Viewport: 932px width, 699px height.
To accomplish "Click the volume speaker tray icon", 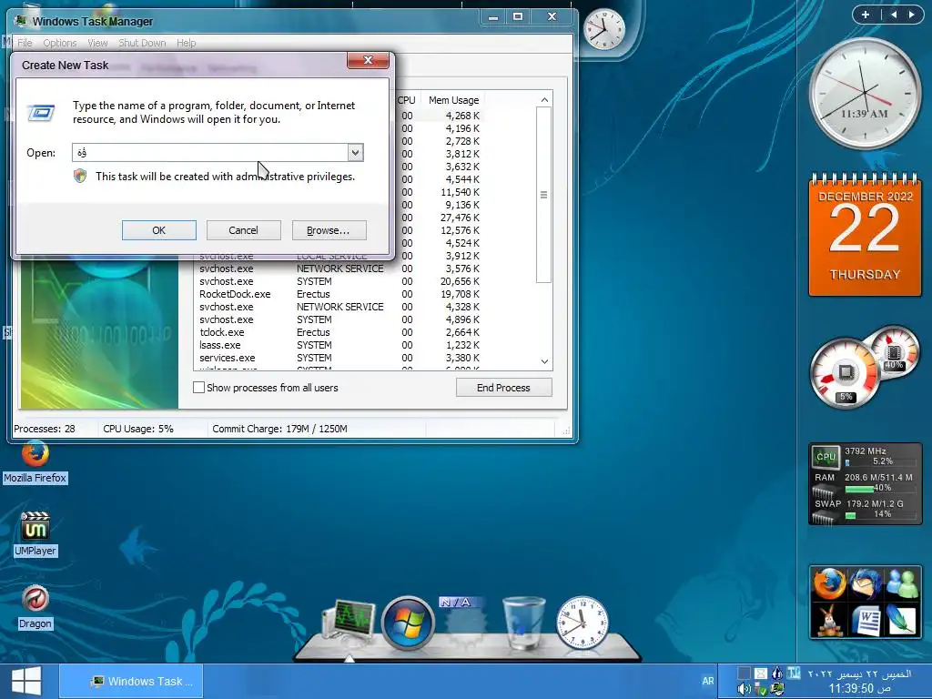I will coord(744,689).
